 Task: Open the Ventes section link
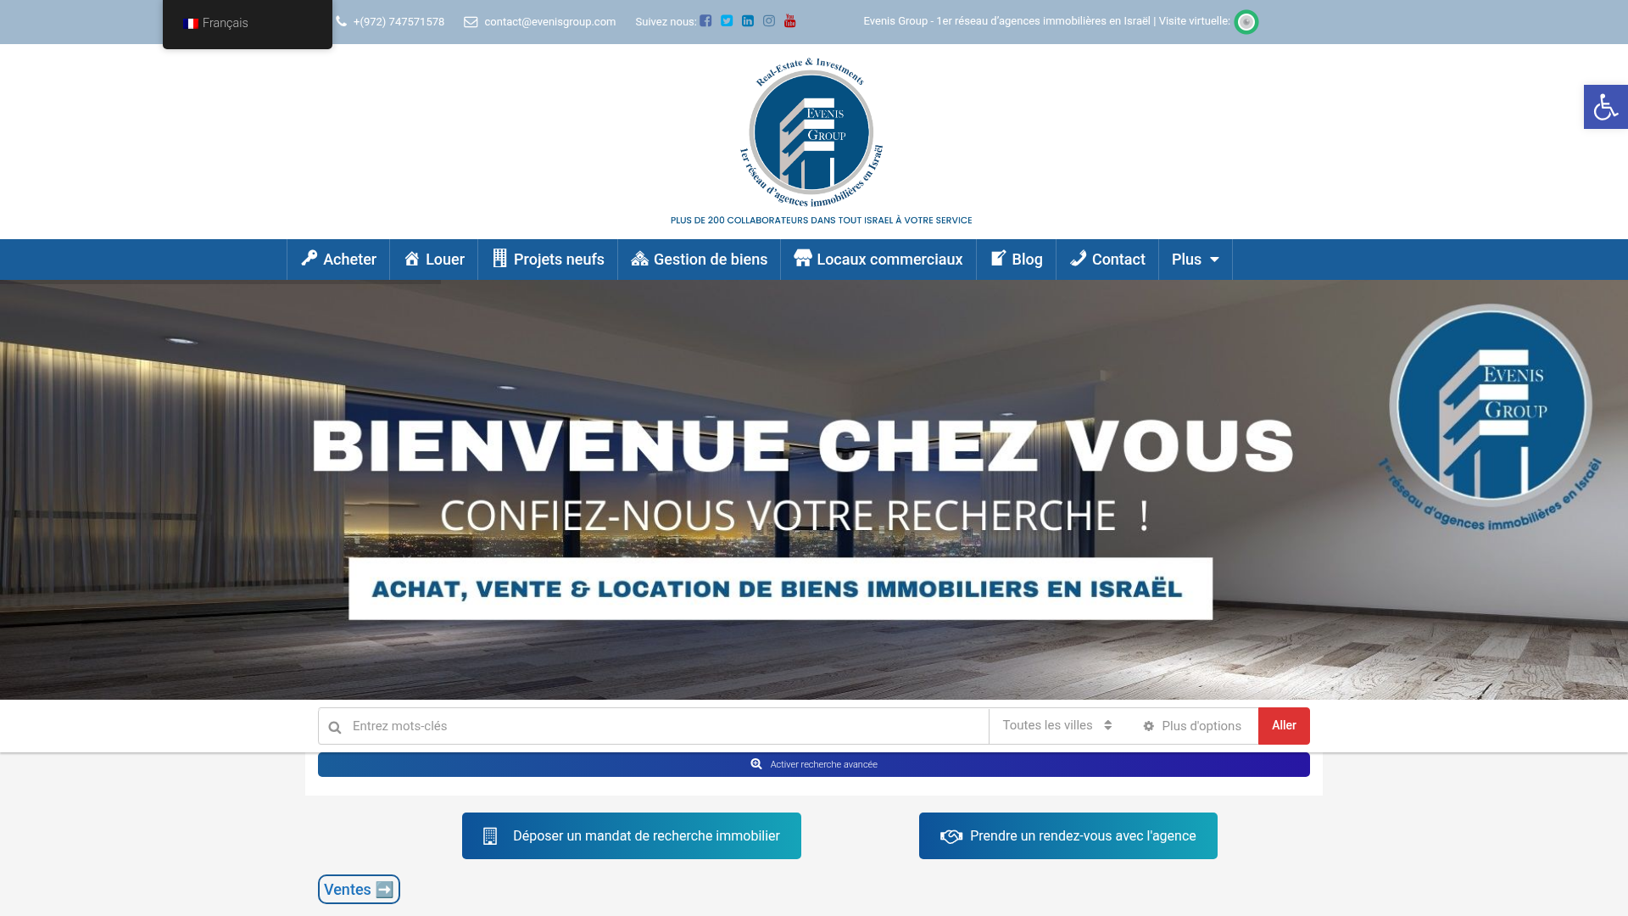click(359, 890)
